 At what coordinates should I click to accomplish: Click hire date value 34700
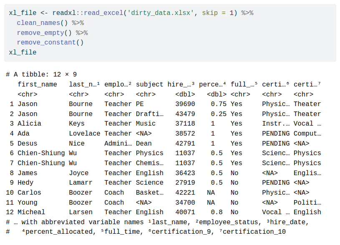coord(185,203)
